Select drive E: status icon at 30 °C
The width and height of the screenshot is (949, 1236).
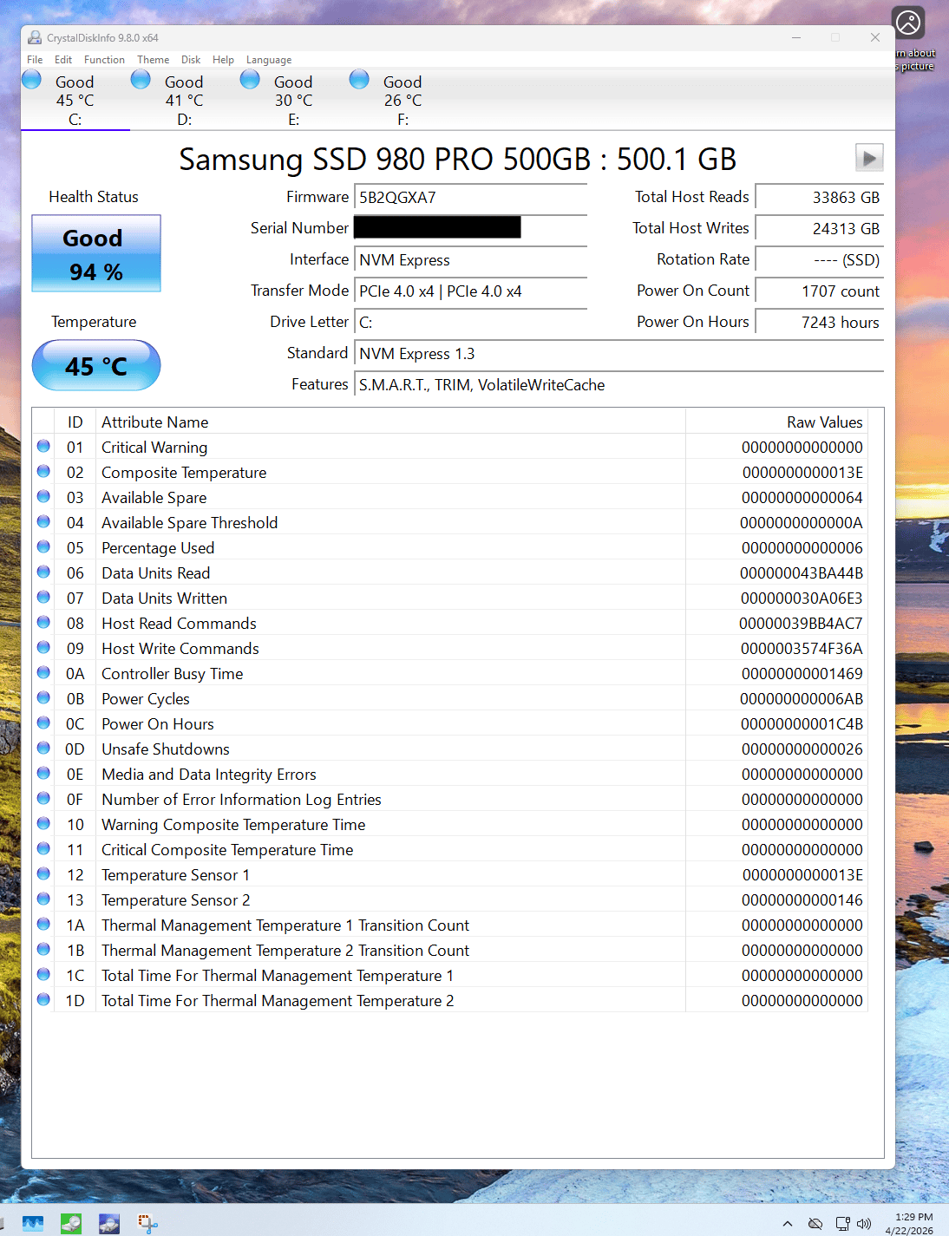251,80
